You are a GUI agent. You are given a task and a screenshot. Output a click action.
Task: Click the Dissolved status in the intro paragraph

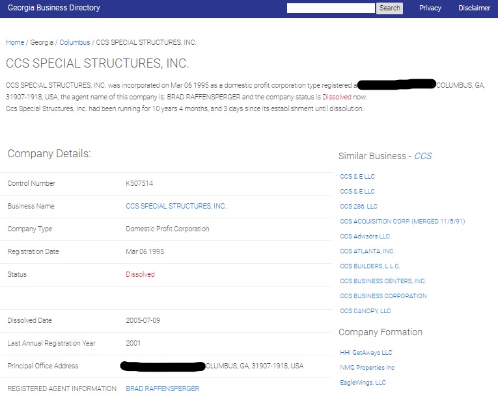click(337, 97)
